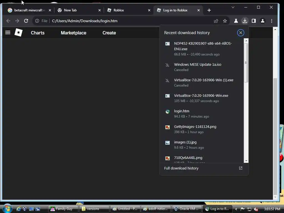View site information File icon
The width and height of the screenshot is (284, 213).
point(41,21)
